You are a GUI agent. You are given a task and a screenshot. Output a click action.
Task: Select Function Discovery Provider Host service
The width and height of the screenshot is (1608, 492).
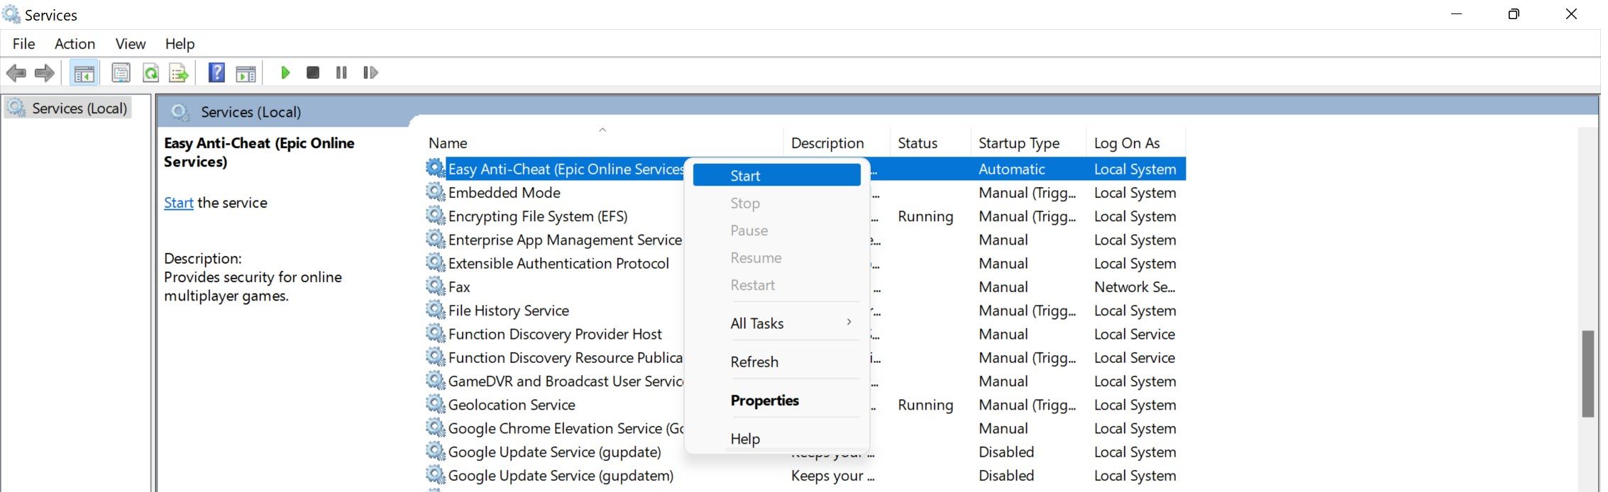(x=555, y=334)
